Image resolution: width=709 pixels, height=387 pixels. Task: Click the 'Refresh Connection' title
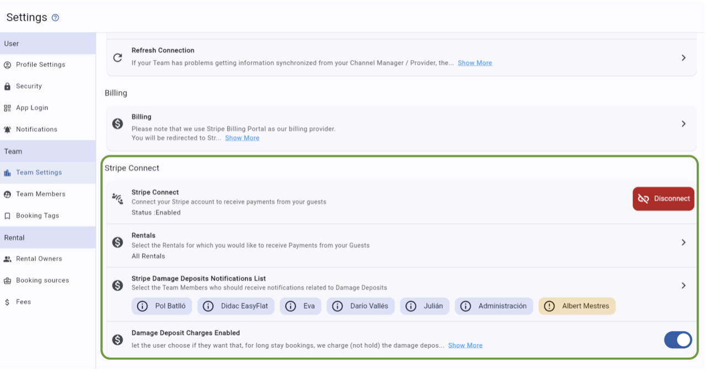pos(163,50)
